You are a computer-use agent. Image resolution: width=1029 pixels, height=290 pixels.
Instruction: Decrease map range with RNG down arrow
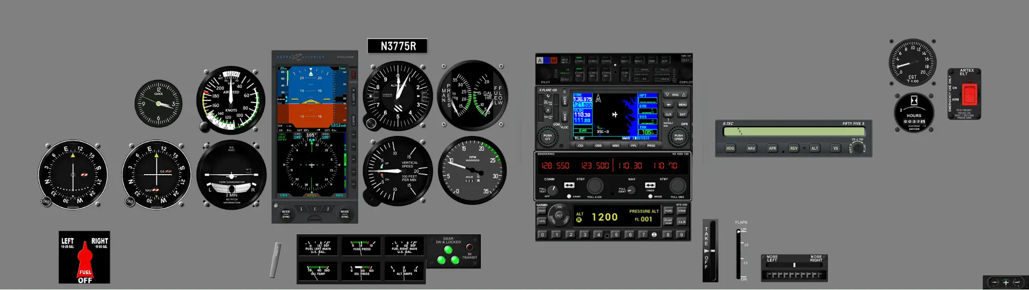667,95
